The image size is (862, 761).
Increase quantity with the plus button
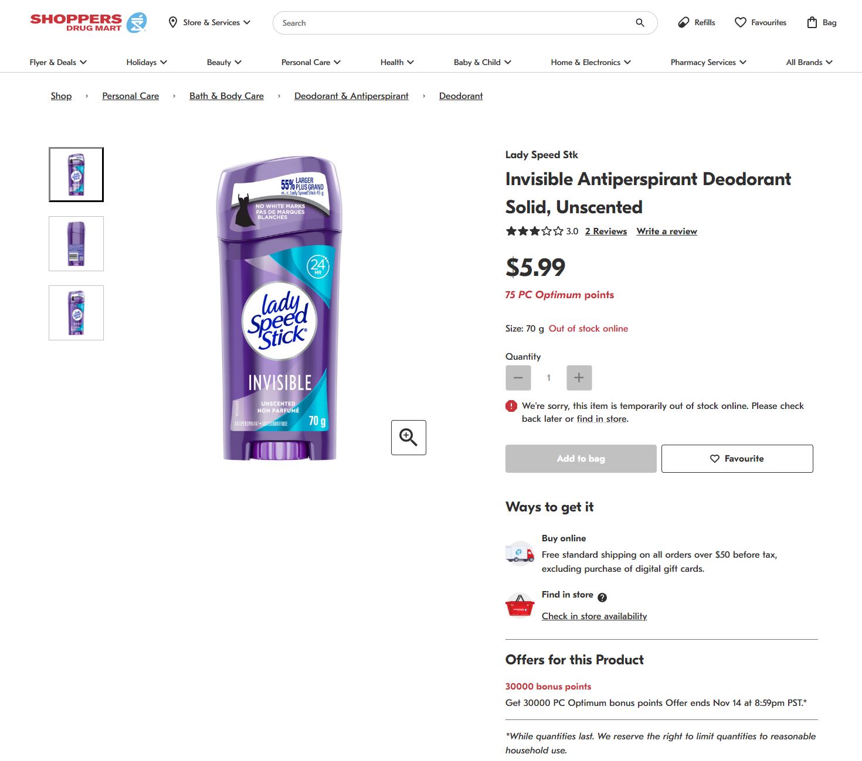(579, 378)
